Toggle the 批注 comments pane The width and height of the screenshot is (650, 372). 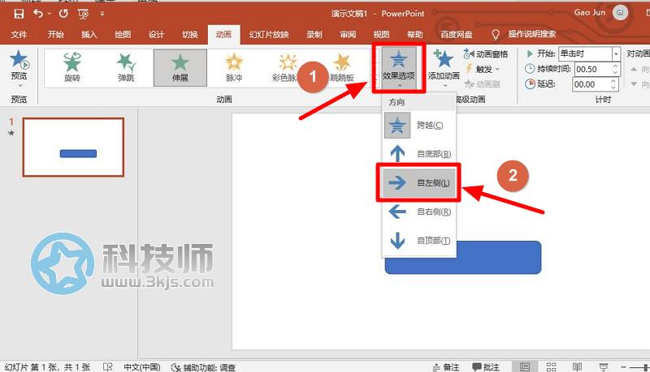[486, 367]
